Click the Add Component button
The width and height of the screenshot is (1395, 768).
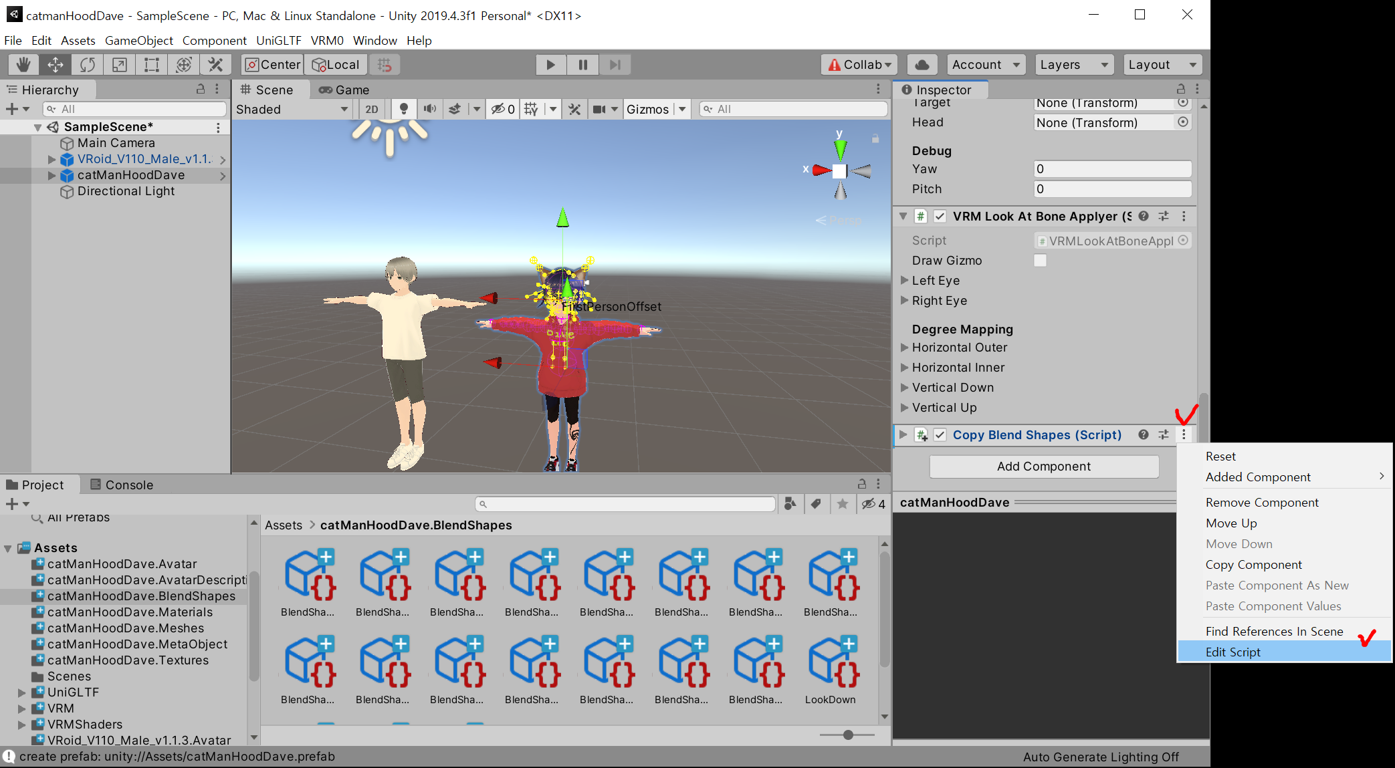click(x=1043, y=467)
